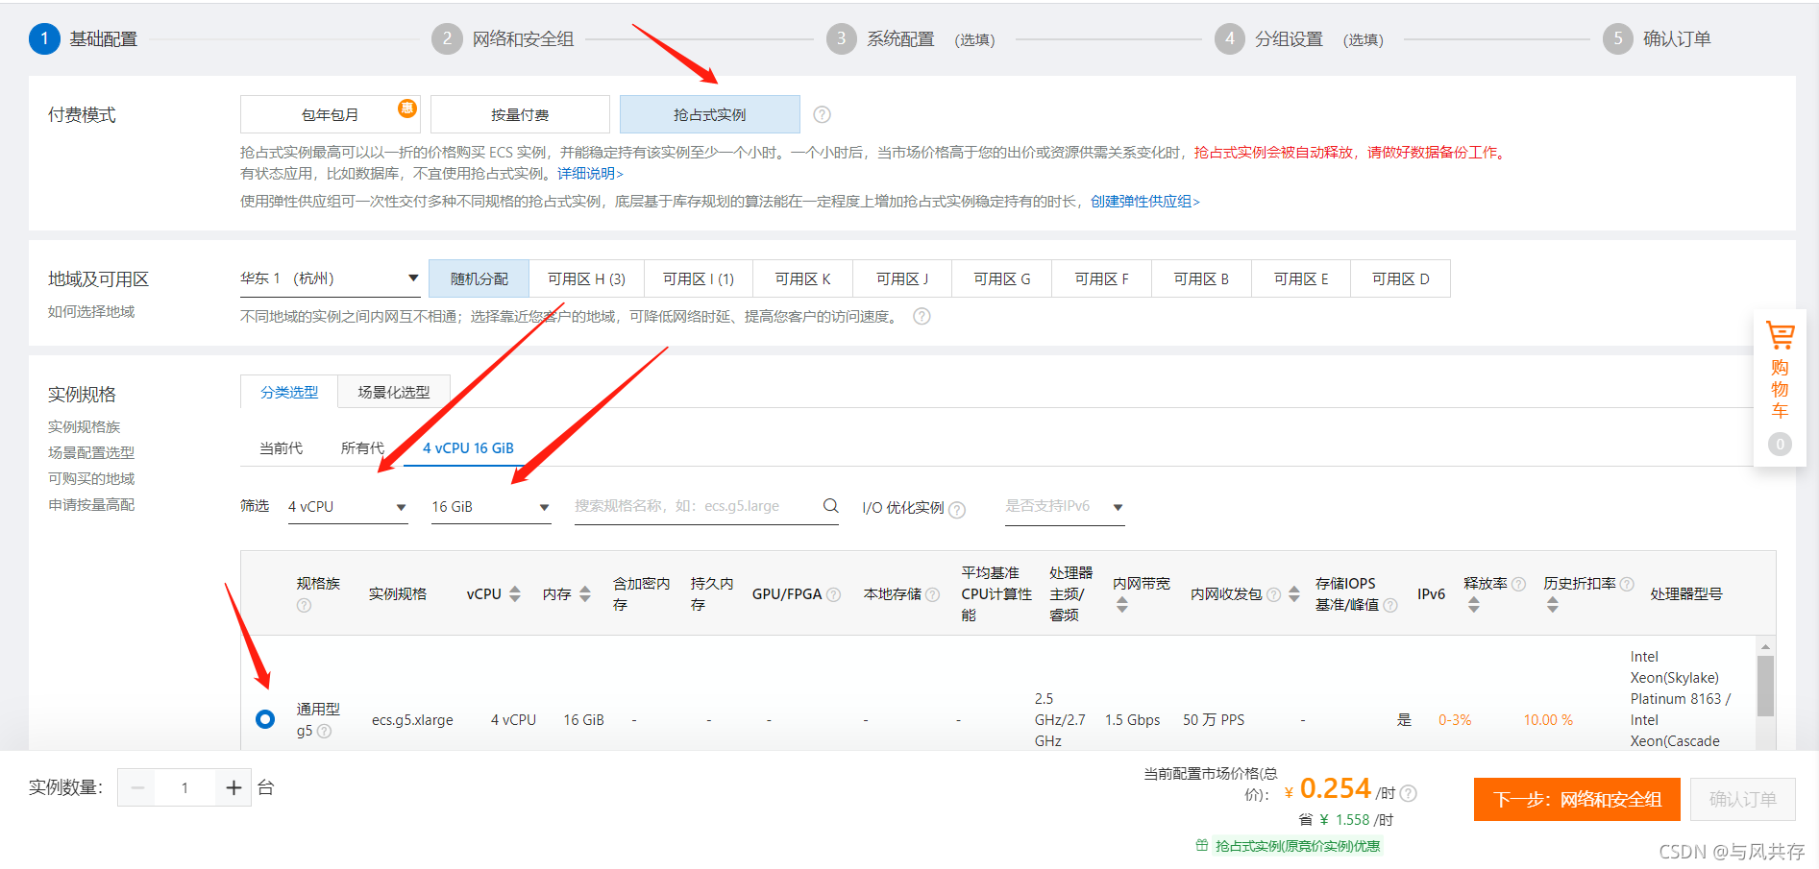Click help icon under 规格族 header
Image resolution: width=1819 pixels, height=869 pixels.
coord(304,605)
